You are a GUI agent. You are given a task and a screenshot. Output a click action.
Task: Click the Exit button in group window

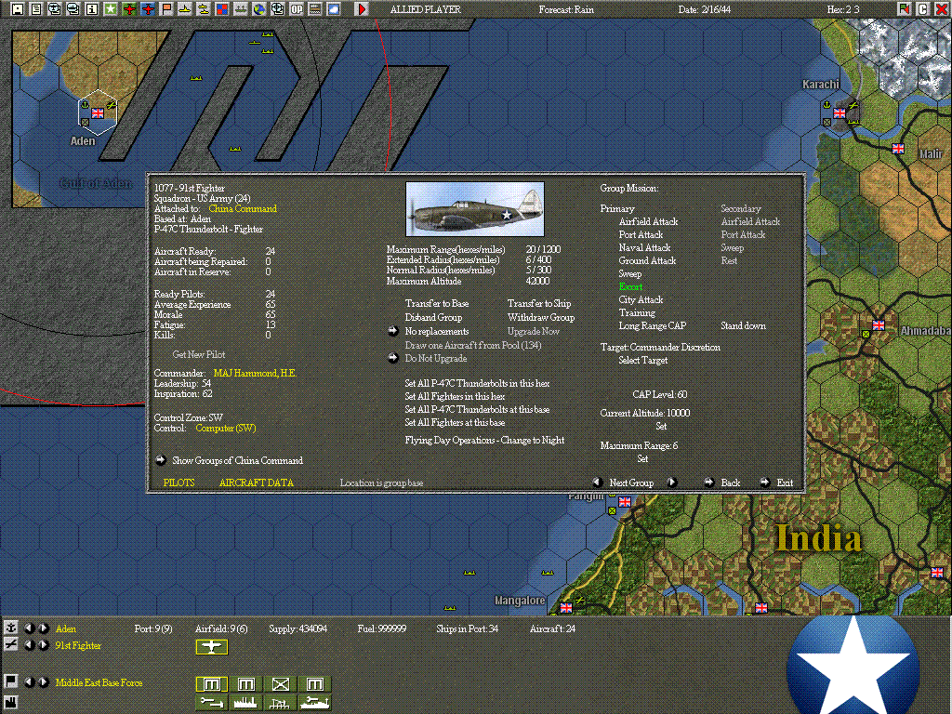click(785, 483)
